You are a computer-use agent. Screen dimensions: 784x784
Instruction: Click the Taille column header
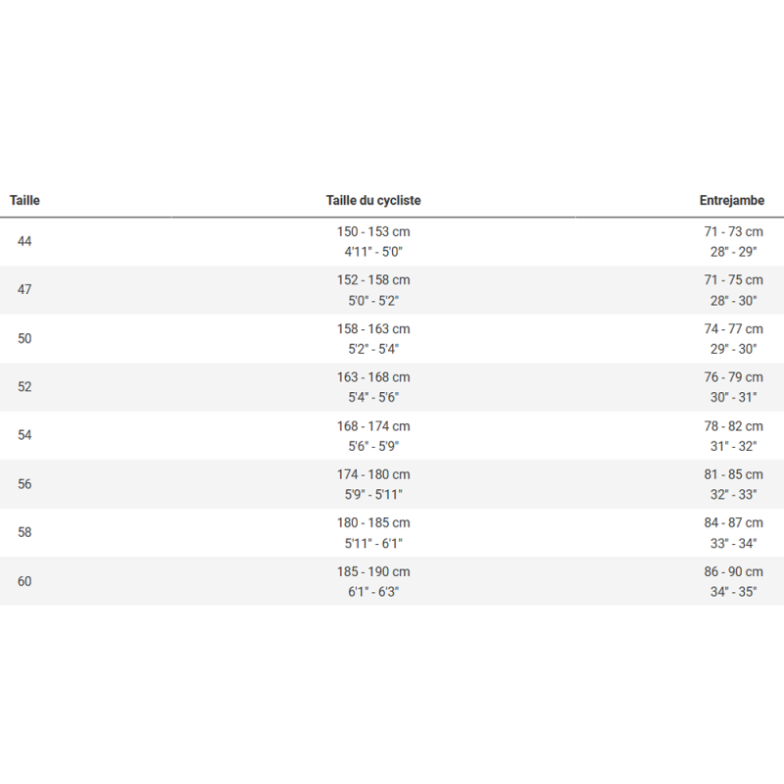24,201
